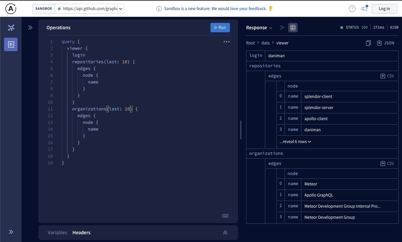
Task: Open the help question mark icon
Action: coord(352,9)
